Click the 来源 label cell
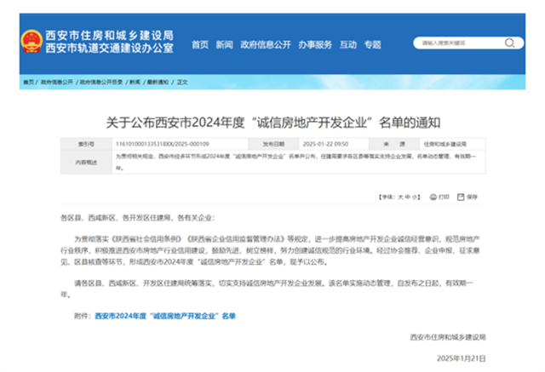The height and width of the screenshot is (372, 545). tap(394, 144)
